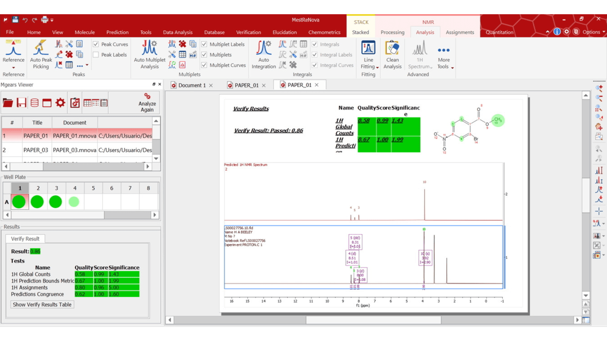Save results with Mgears floppy disk icon
The image size is (607, 341).
point(21,103)
